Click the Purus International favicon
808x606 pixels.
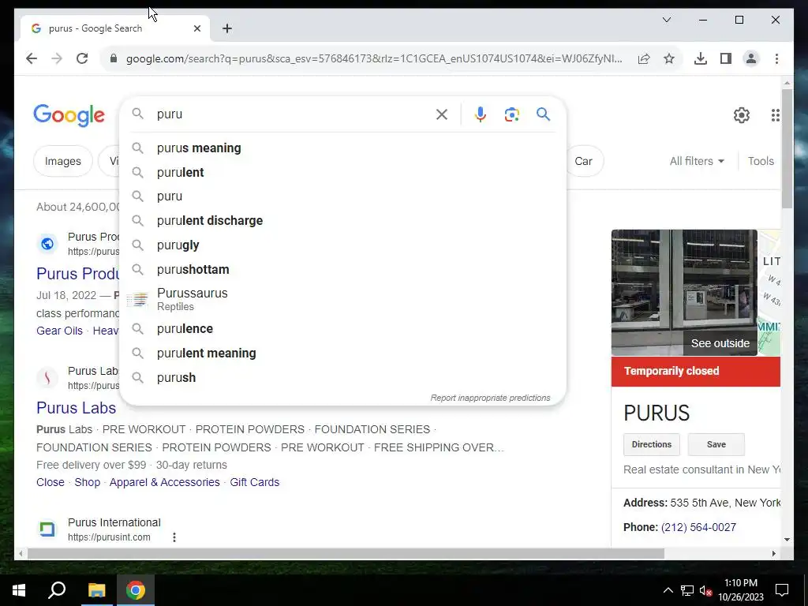[x=47, y=529]
